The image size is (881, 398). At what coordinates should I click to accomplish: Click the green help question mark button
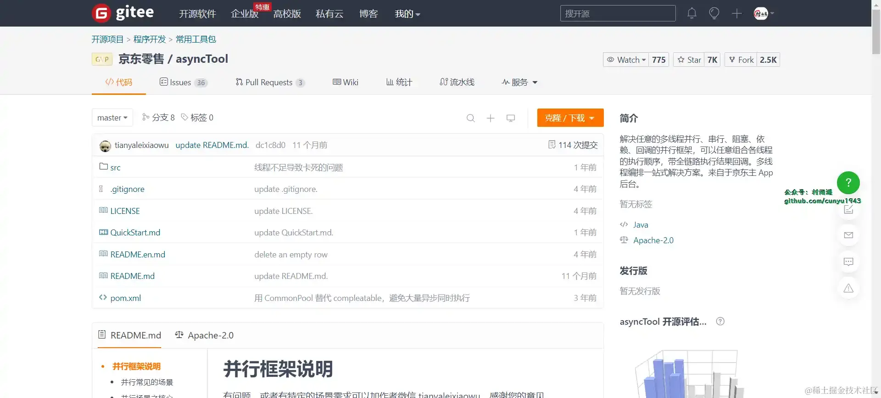[848, 183]
